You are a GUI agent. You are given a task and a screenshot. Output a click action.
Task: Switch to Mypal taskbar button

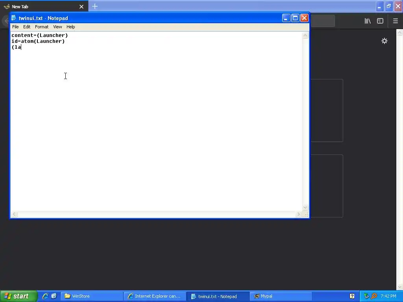(281, 296)
